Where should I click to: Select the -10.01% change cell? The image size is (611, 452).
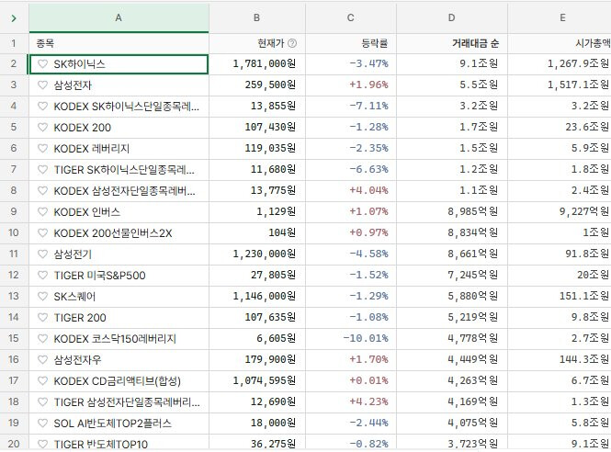(x=351, y=338)
